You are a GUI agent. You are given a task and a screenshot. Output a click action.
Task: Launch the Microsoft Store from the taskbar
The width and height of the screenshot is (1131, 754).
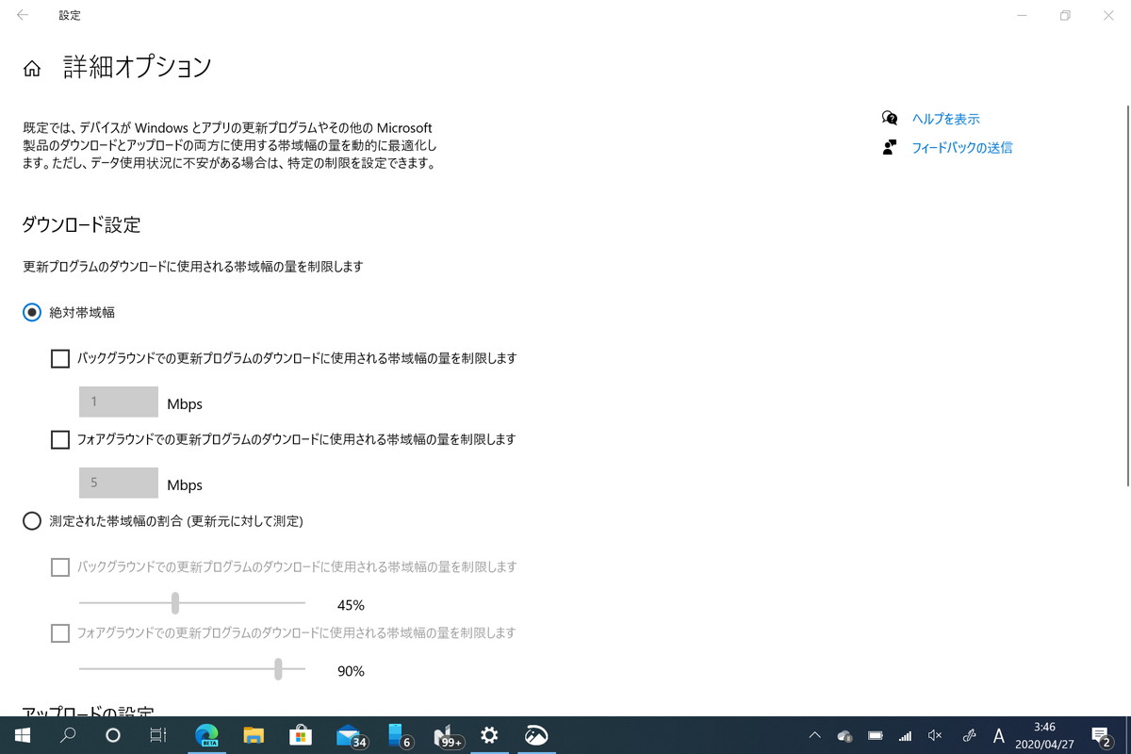click(302, 735)
